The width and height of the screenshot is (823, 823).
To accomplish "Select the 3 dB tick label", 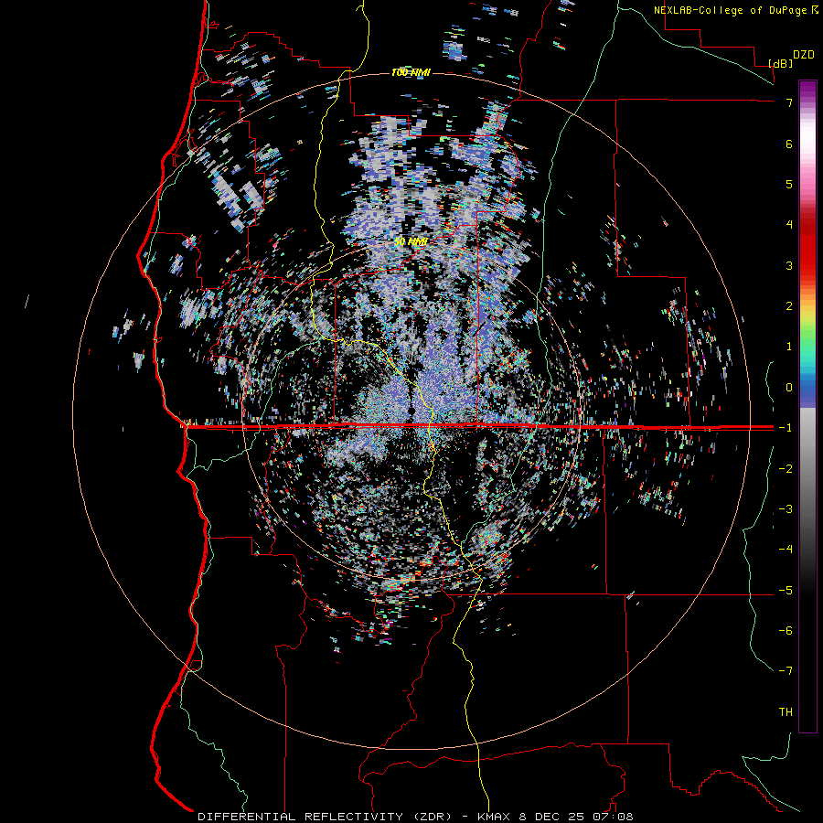I will [789, 265].
